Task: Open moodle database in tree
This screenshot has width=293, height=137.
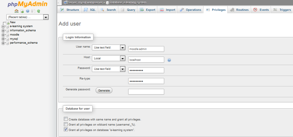Action: (x=15, y=35)
